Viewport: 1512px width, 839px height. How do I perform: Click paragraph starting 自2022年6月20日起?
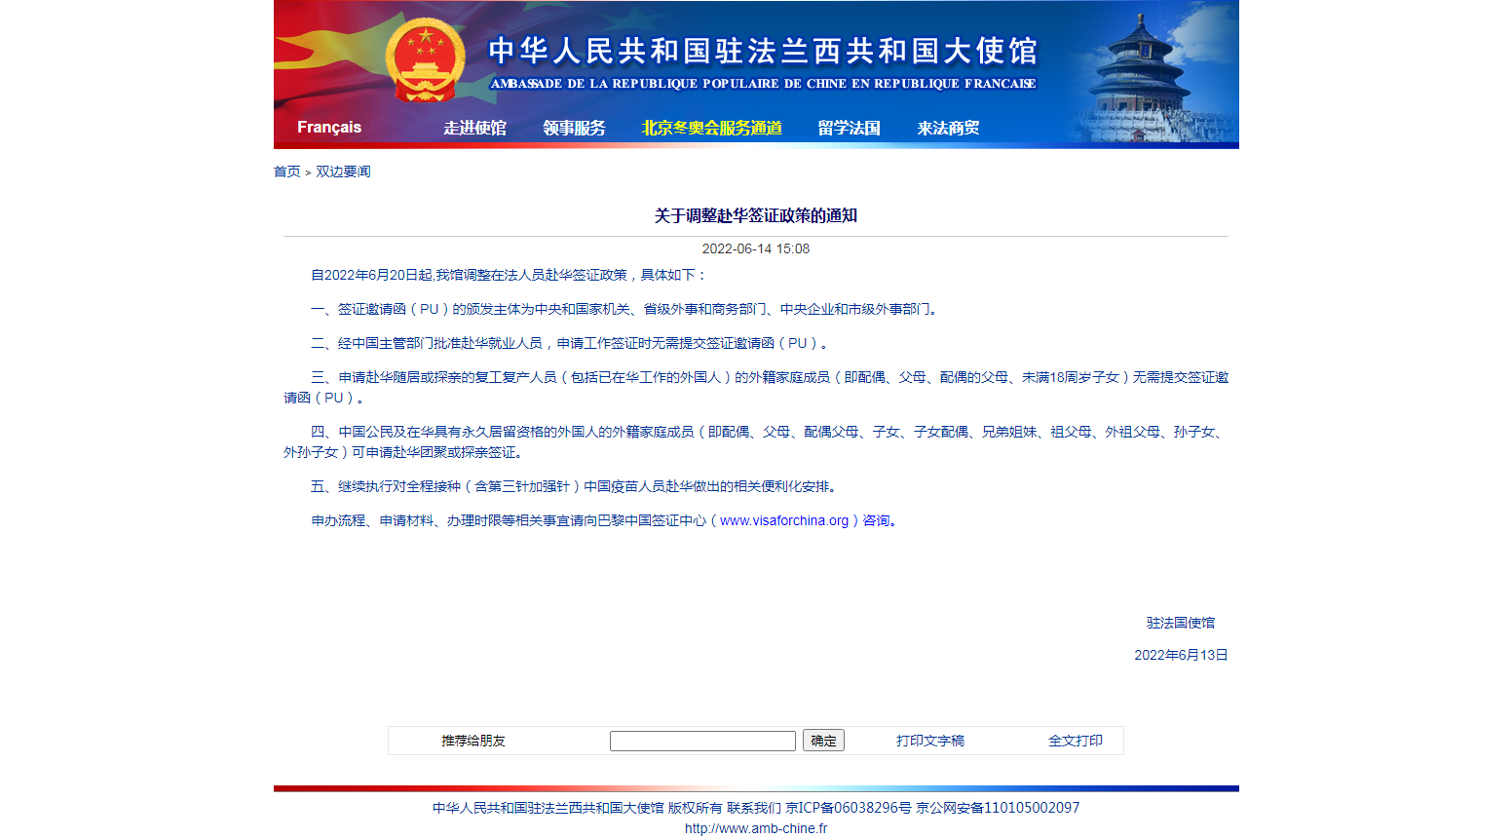510,275
